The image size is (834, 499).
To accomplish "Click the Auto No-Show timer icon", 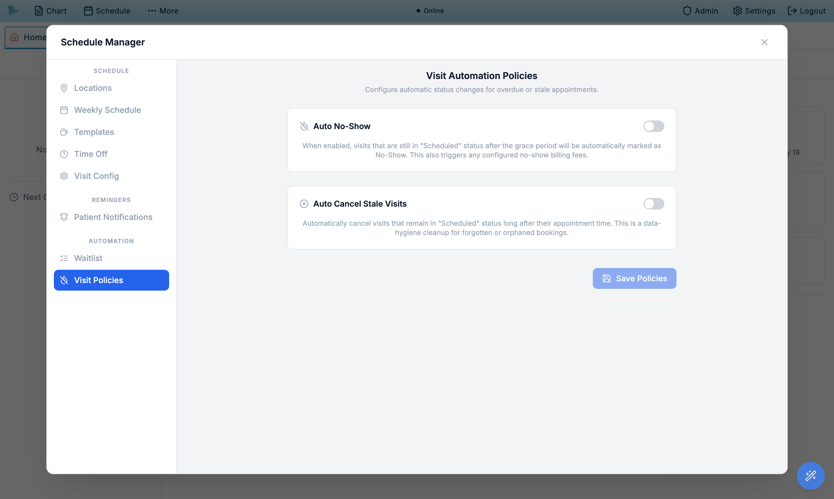I will pos(304,126).
